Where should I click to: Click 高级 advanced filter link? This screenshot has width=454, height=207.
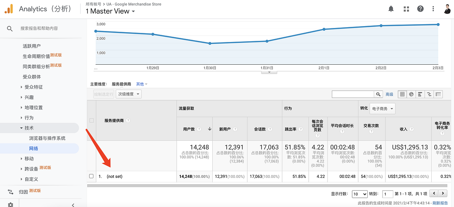(389, 94)
